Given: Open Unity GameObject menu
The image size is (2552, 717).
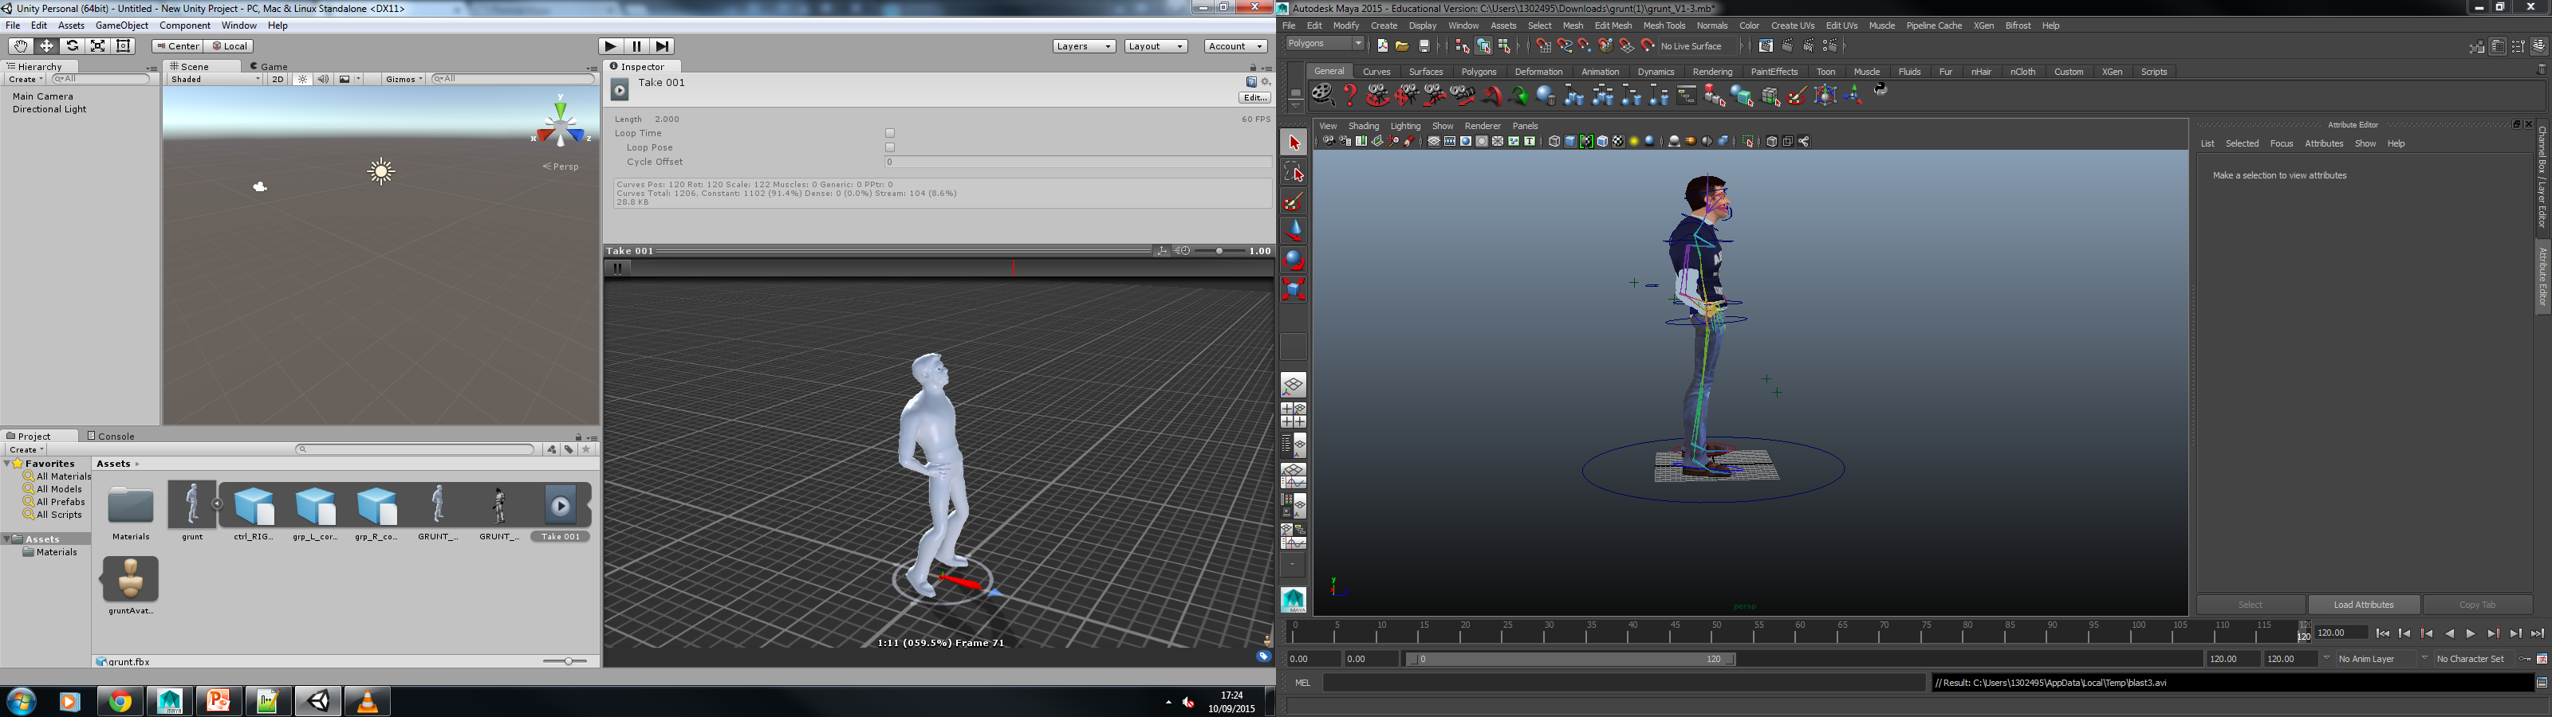Looking at the screenshot, I should pyautogui.click(x=122, y=25).
